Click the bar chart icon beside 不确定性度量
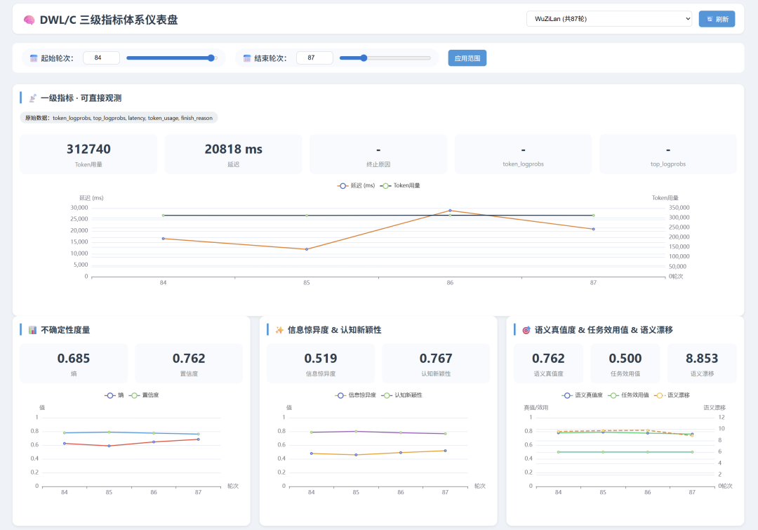This screenshot has height=530, width=758. coord(32,330)
